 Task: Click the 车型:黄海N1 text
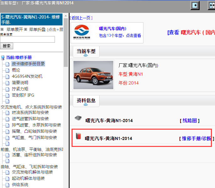tap(131, 74)
